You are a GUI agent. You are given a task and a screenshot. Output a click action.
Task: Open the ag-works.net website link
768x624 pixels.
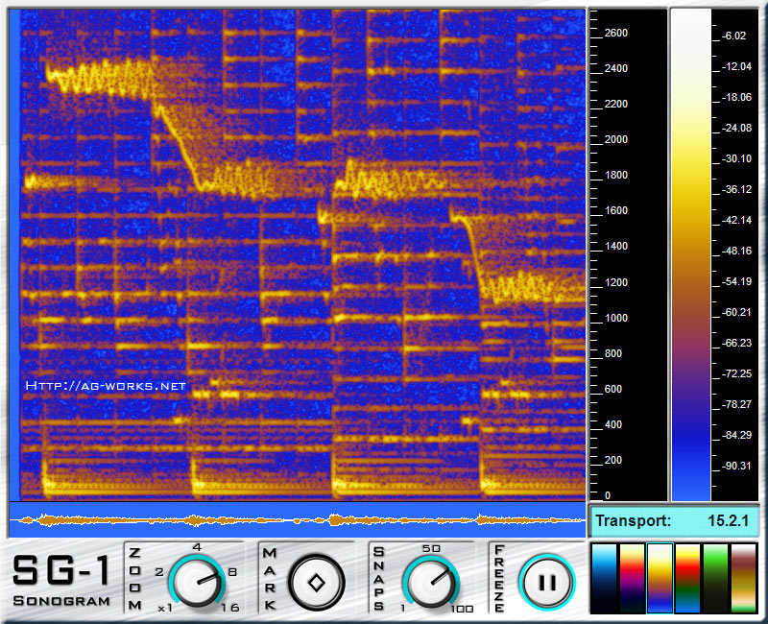tap(106, 386)
